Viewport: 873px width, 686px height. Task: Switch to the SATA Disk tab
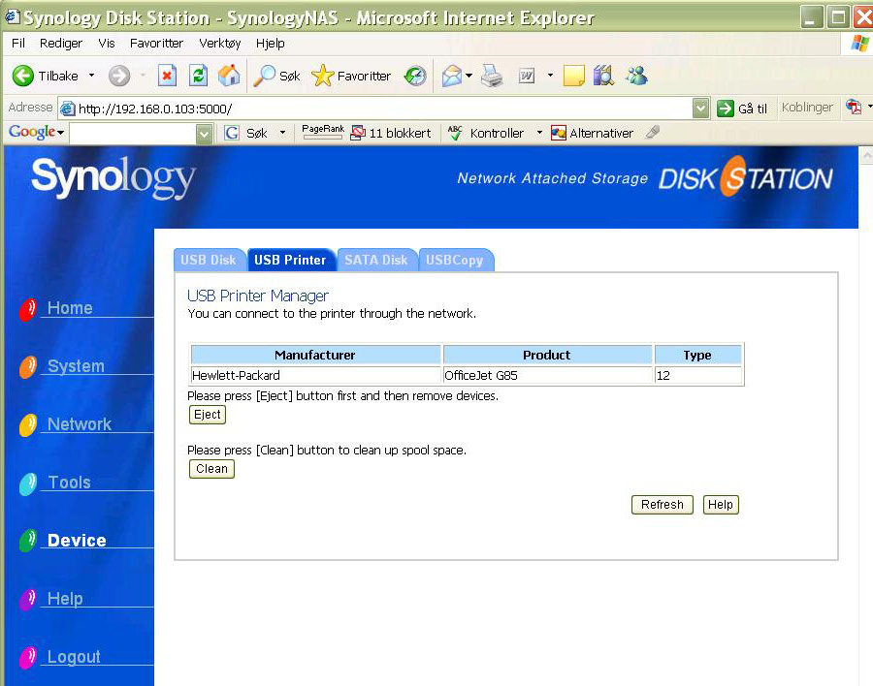pos(376,260)
